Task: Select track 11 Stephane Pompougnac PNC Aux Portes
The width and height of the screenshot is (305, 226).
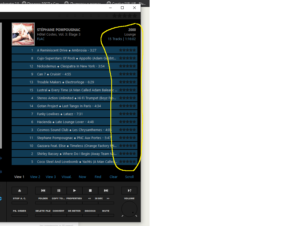Action: (x=74, y=138)
